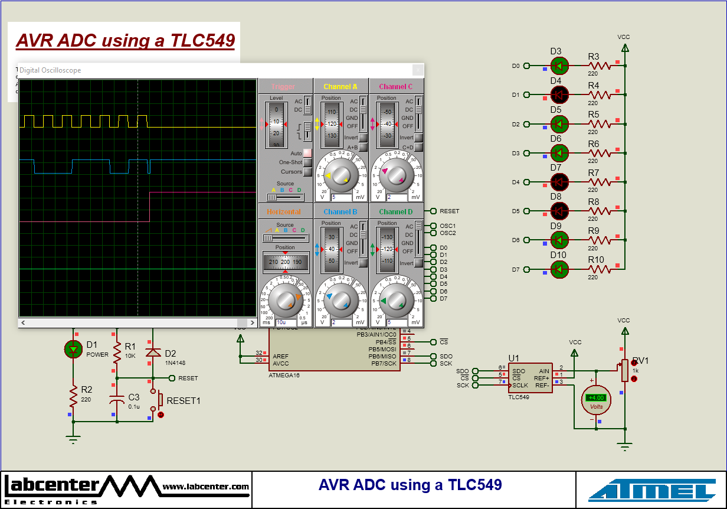Click the POWER LED D1

73,349
